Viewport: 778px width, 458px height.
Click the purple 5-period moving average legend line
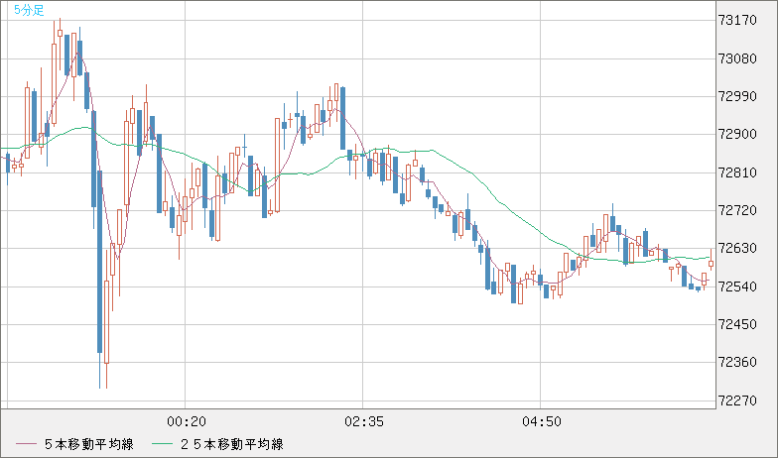click(x=26, y=444)
